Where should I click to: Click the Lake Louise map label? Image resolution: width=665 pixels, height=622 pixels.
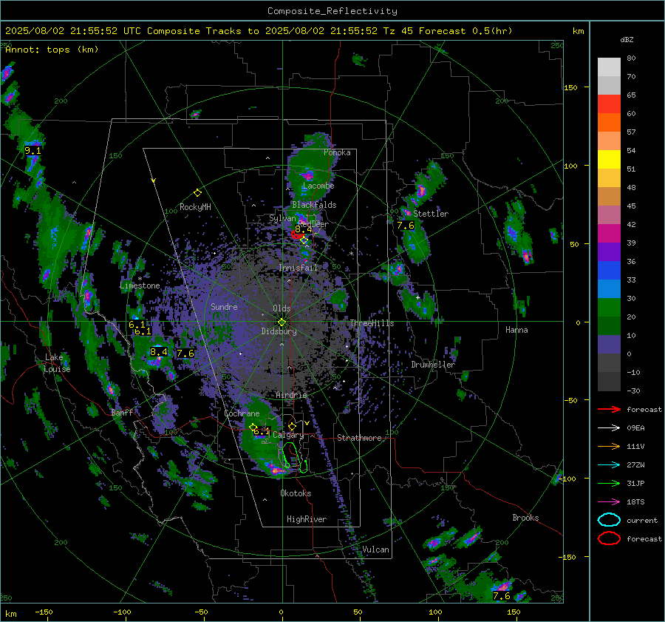58,363
